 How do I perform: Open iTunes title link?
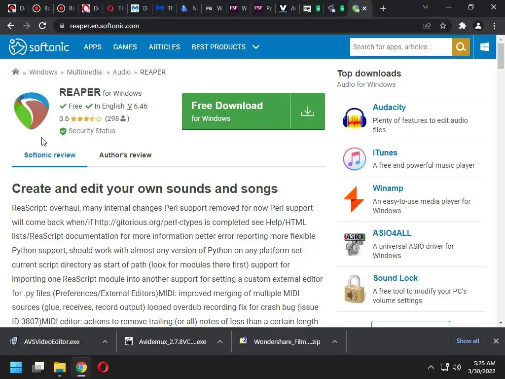tap(385, 153)
